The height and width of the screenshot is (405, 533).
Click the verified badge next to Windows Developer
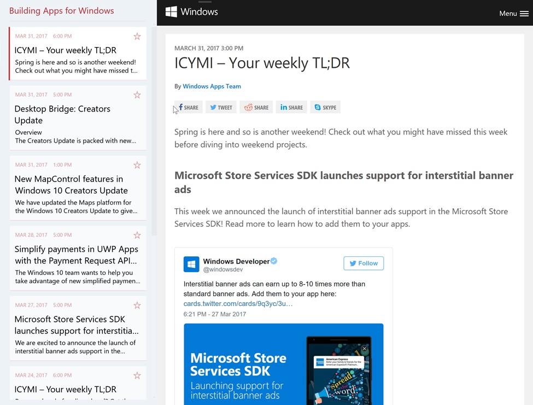click(274, 261)
